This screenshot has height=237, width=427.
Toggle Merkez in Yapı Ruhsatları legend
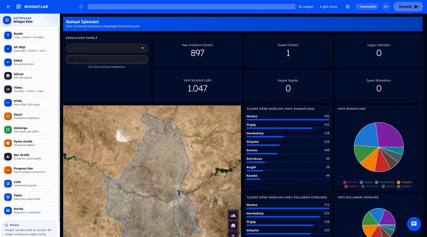[x=350, y=182]
